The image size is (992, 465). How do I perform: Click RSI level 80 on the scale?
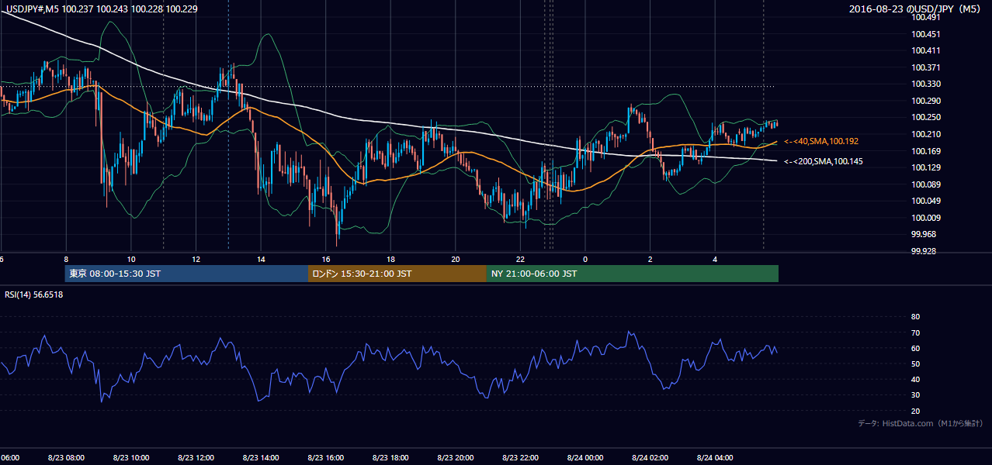(x=915, y=317)
